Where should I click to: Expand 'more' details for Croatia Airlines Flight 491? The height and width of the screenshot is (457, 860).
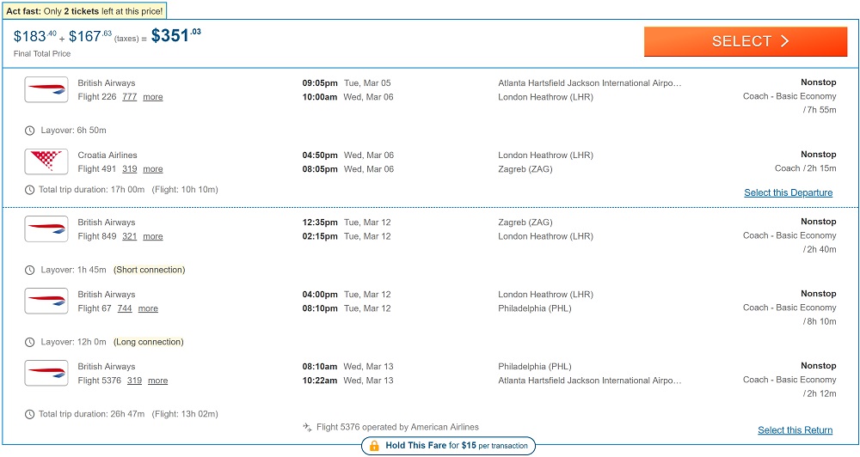tap(153, 169)
